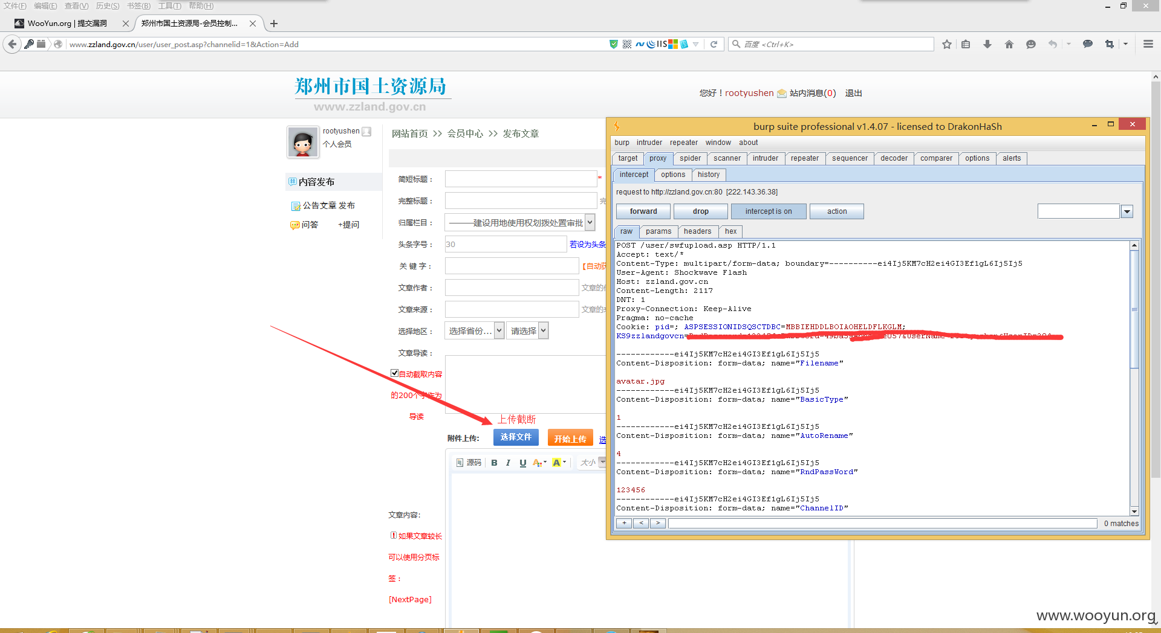
Task: Click the chat bubble icon in toolbar
Action: (1087, 44)
